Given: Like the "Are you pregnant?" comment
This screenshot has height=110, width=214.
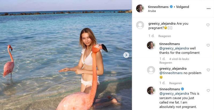Looking at the screenshot, I should [x=208, y=25].
